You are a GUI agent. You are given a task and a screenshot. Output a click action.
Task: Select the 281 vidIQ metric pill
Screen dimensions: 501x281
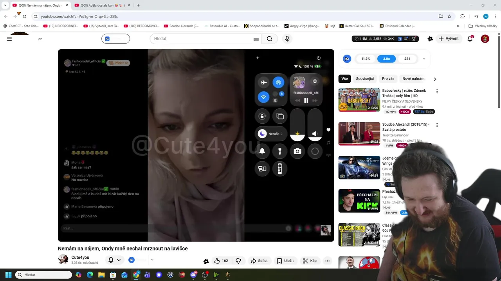point(407,59)
